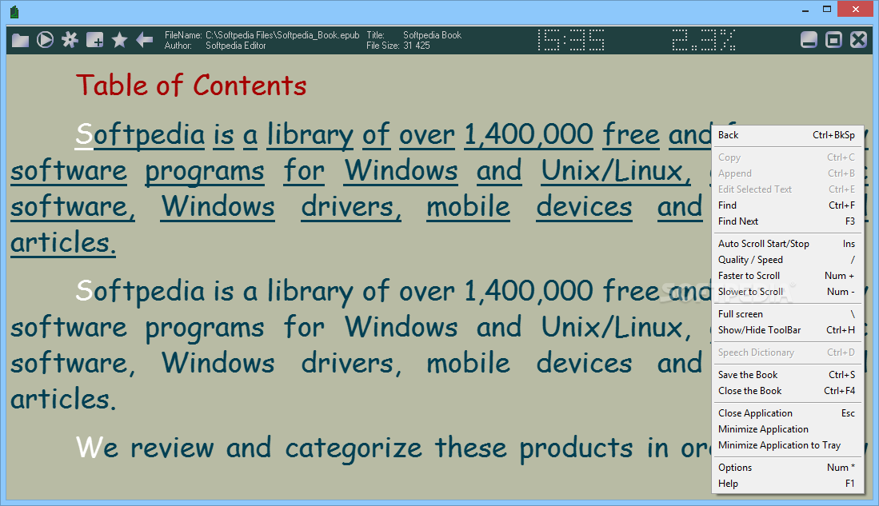Choose Close Application menu entry
879x506 pixels.
pyautogui.click(x=786, y=413)
